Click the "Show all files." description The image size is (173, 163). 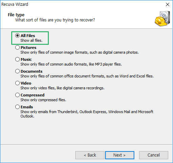click(32, 40)
